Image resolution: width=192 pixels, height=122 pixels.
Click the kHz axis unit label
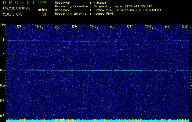tap(3, 25)
